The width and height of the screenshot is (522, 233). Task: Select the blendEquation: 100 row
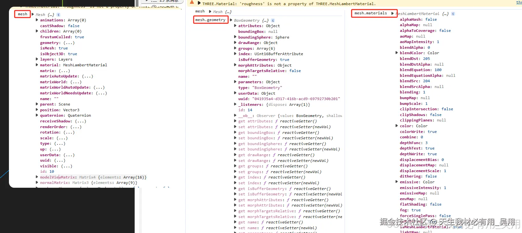click(421, 70)
